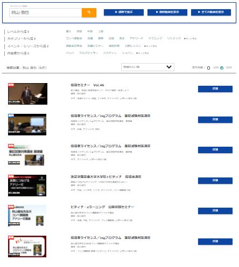Focus the keyword search input field
239x267 pixels.
(46, 12)
